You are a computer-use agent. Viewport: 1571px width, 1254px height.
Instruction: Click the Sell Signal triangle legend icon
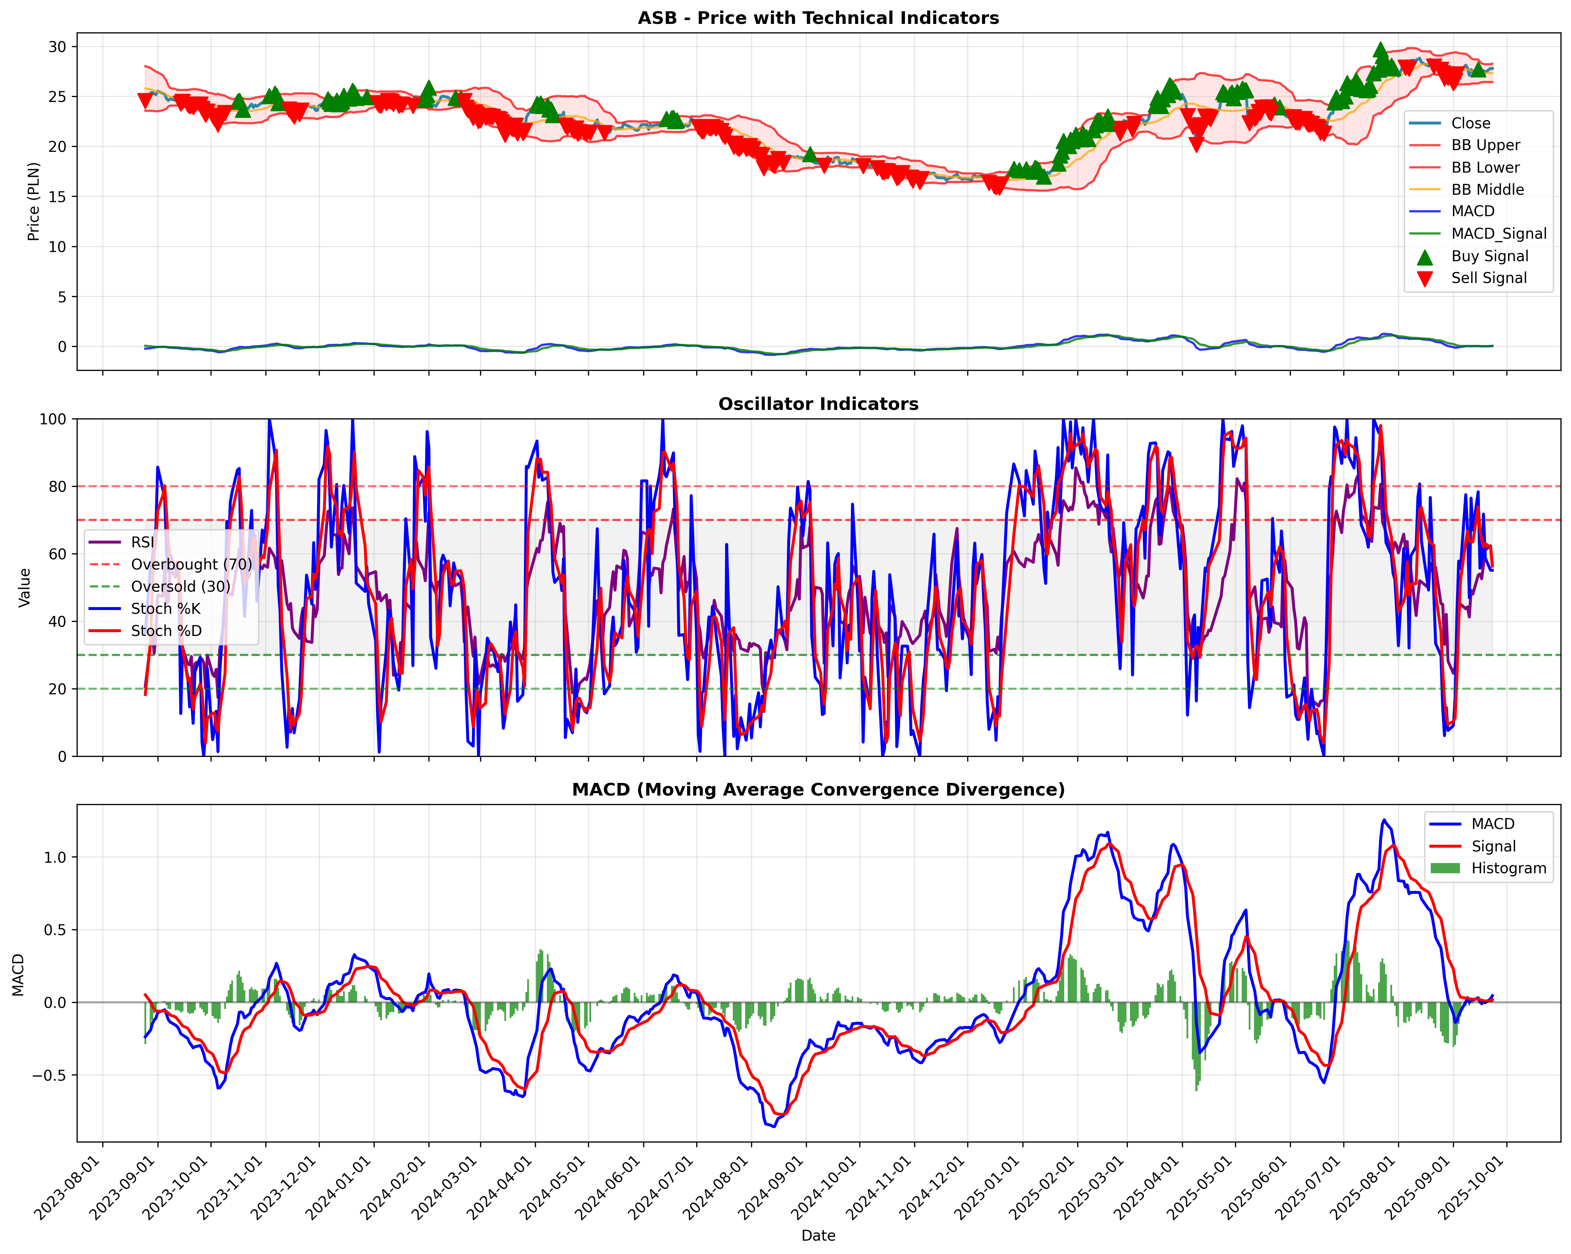1424,278
